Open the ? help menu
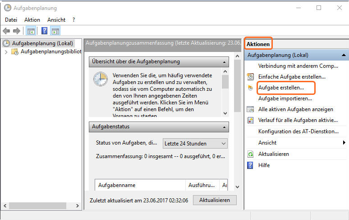Viewport: 349px width, 220px height. 73,20
